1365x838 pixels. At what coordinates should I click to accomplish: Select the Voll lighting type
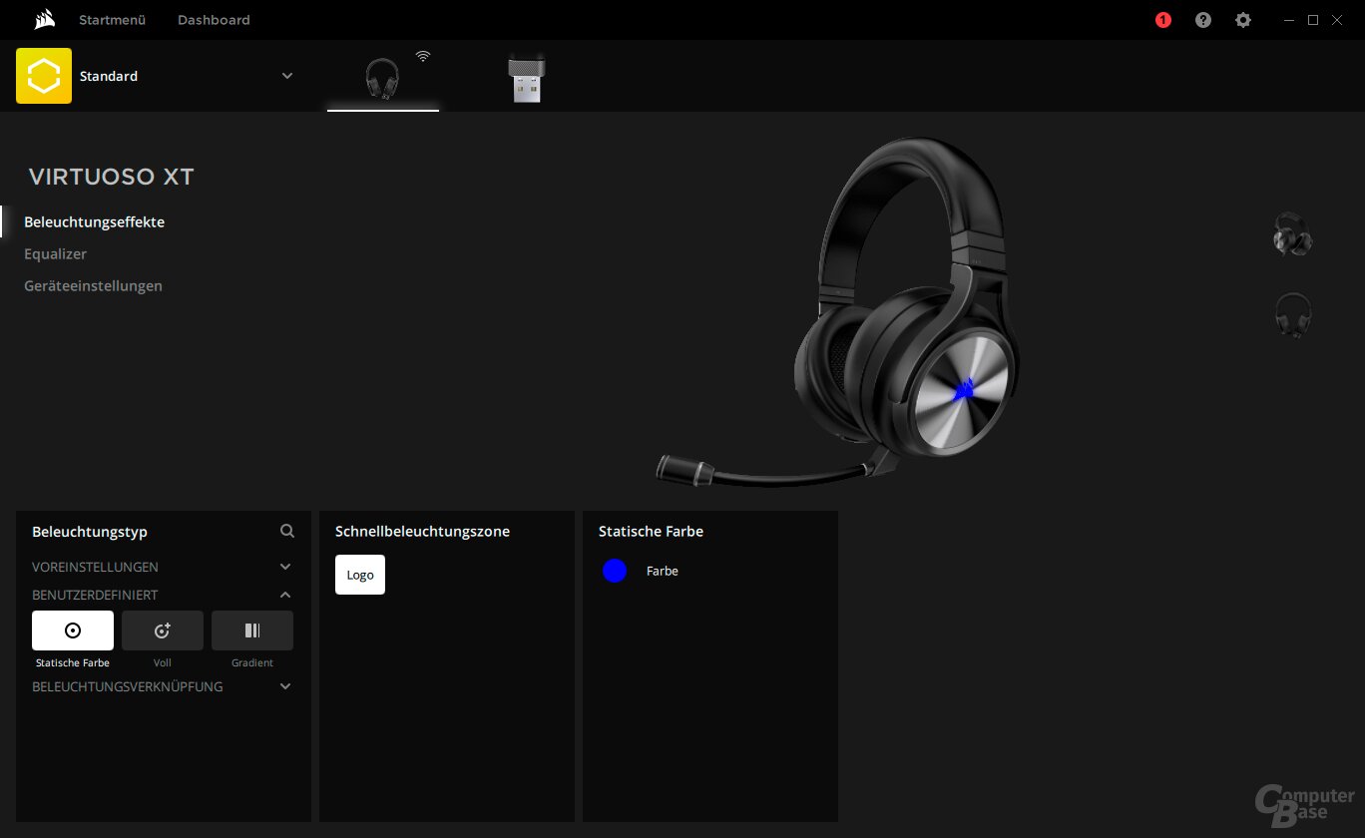[163, 630]
